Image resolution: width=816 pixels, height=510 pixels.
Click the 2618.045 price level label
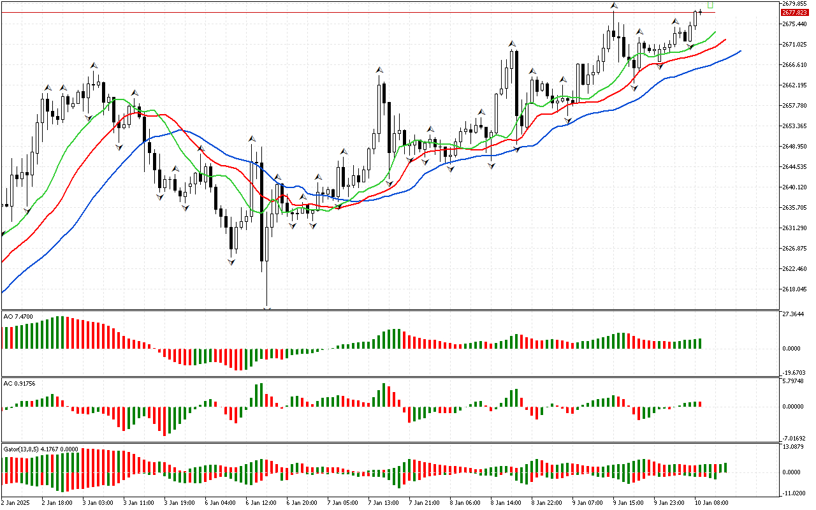click(x=794, y=289)
